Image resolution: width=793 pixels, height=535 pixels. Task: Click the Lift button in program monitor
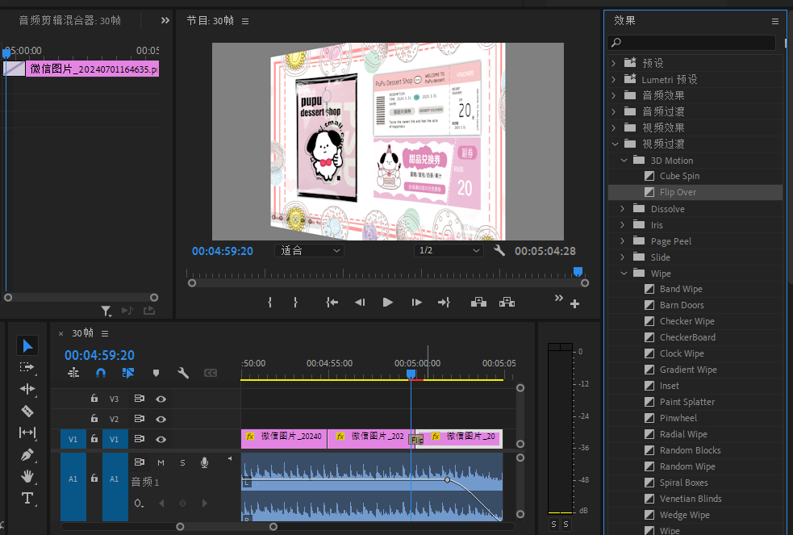coord(478,302)
